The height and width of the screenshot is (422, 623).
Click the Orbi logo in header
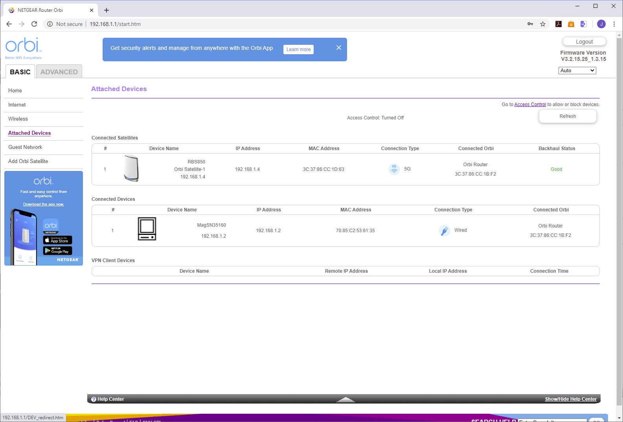tap(23, 46)
